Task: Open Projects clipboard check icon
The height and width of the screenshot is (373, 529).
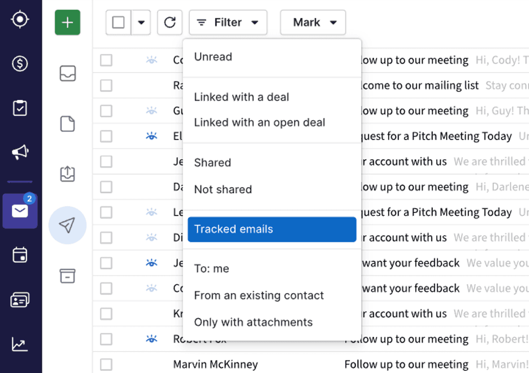Action: (20, 108)
